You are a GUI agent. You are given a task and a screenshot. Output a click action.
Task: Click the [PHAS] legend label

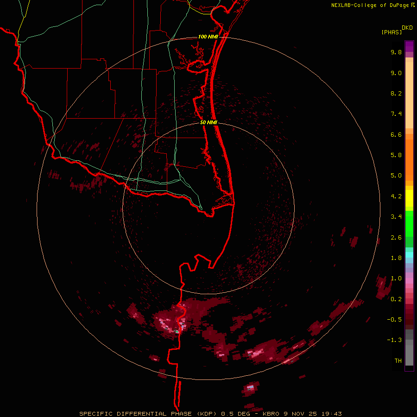392,32
